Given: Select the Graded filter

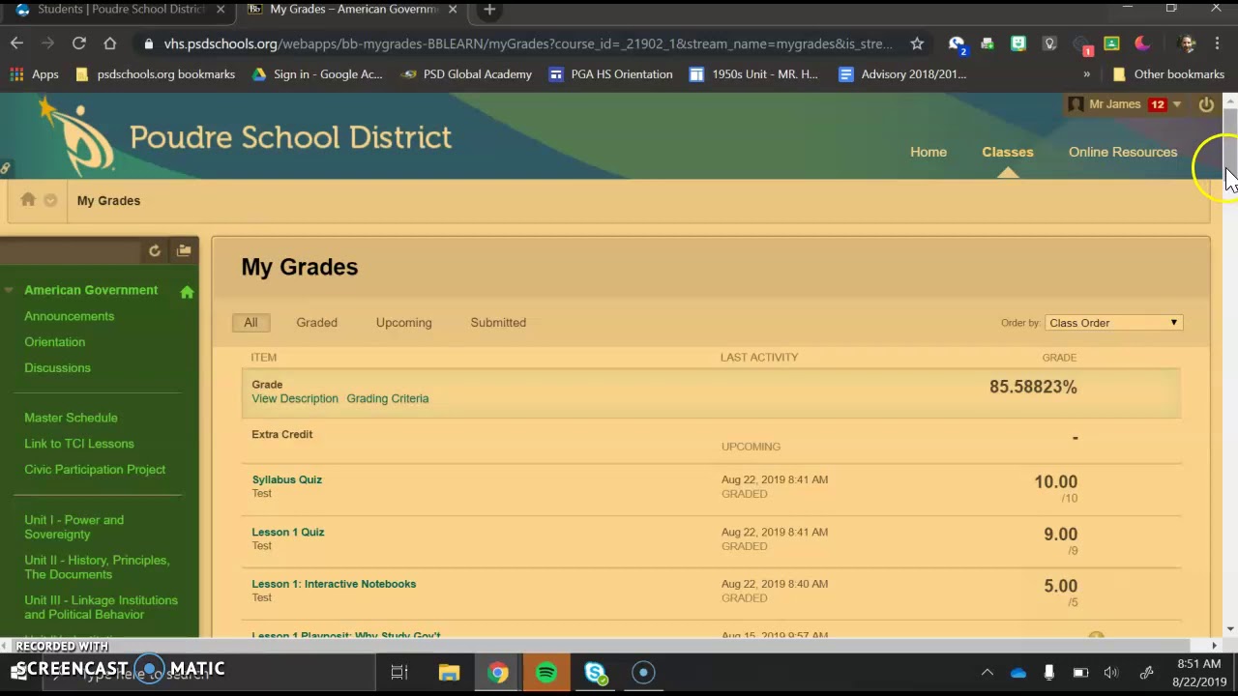Looking at the screenshot, I should click(316, 323).
